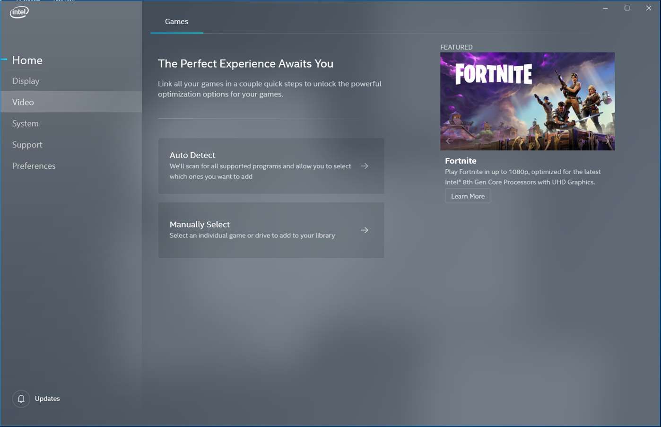The width and height of the screenshot is (661, 427).
Task: Open Preferences from the sidebar
Action: pos(34,166)
